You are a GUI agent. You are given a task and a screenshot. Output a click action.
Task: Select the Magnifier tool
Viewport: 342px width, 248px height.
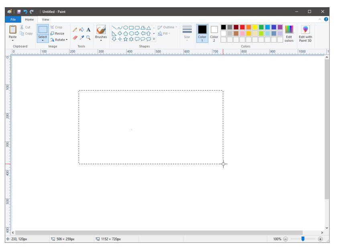[88, 37]
